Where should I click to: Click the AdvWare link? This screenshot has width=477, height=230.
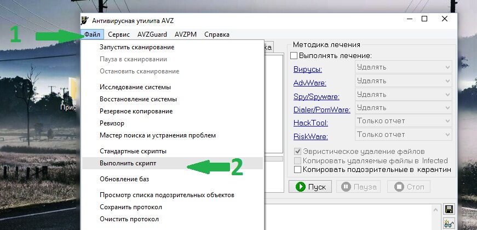(x=309, y=83)
